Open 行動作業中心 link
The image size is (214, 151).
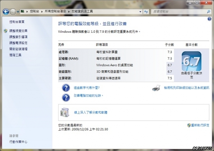tap(18, 142)
